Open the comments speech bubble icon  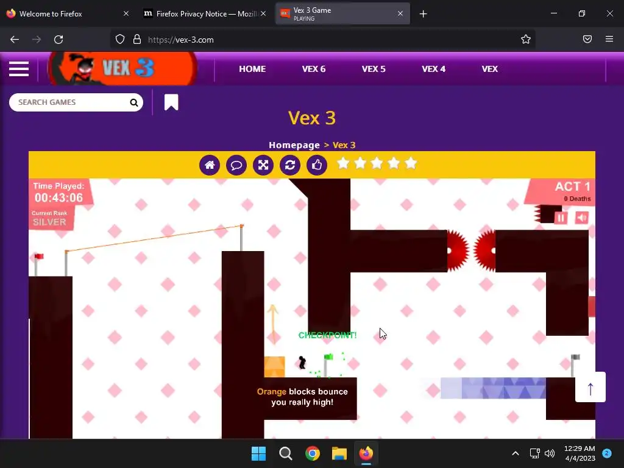tap(236, 165)
